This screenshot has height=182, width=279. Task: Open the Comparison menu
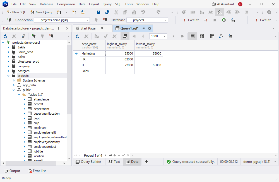66,4
